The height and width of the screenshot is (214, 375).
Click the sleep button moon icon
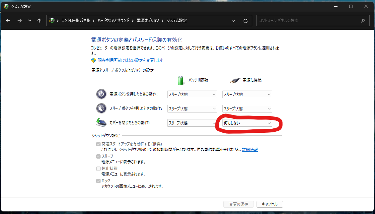pos(101,108)
